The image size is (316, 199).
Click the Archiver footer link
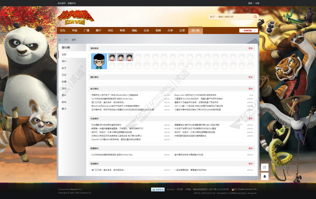point(171,189)
